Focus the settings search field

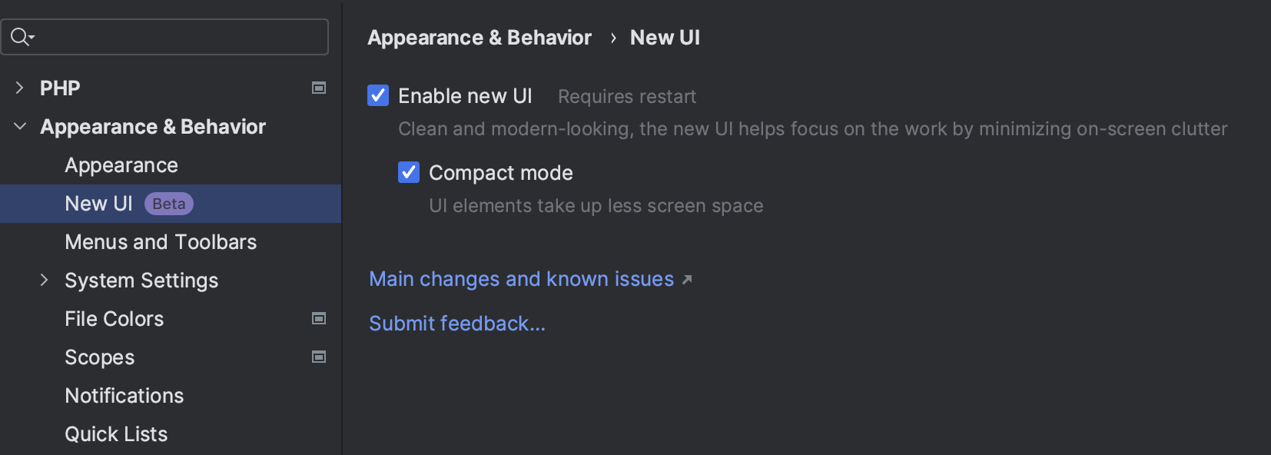(x=164, y=37)
